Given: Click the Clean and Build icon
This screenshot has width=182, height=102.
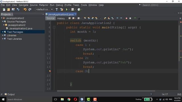Looking at the screenshot, I should pos(61,9).
